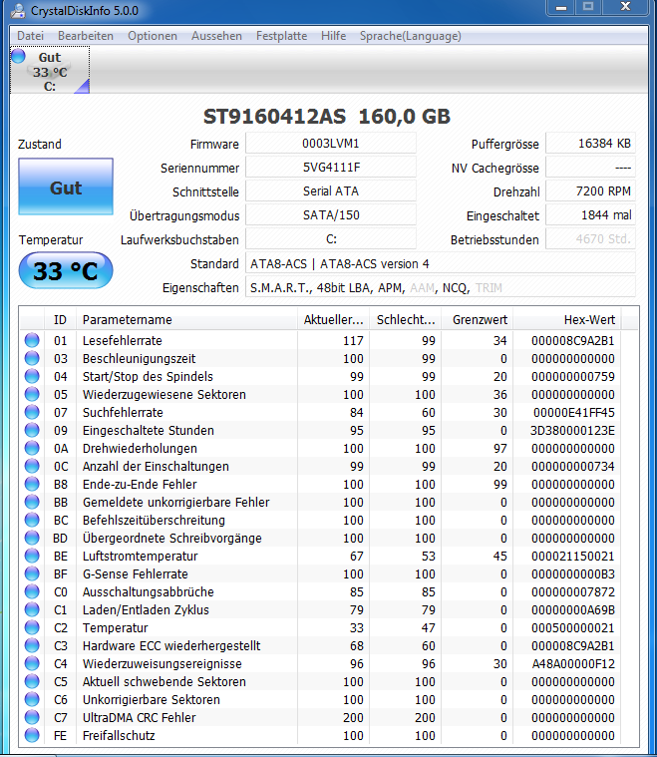
Task: Click status orb beside Suchfehlerrate
Action: [32, 412]
